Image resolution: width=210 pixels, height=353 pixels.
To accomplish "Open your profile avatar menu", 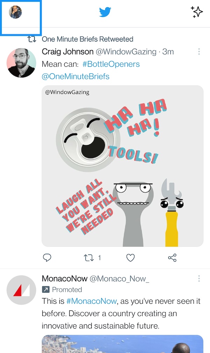I will point(15,12).
